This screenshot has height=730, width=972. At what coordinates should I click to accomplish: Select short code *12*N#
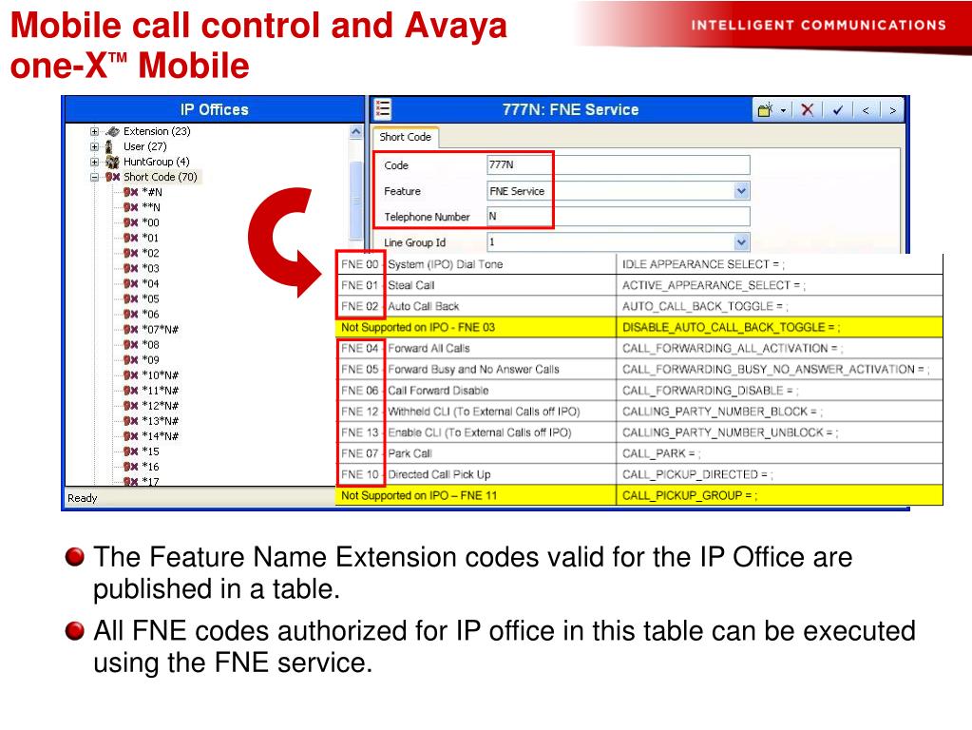(161, 406)
